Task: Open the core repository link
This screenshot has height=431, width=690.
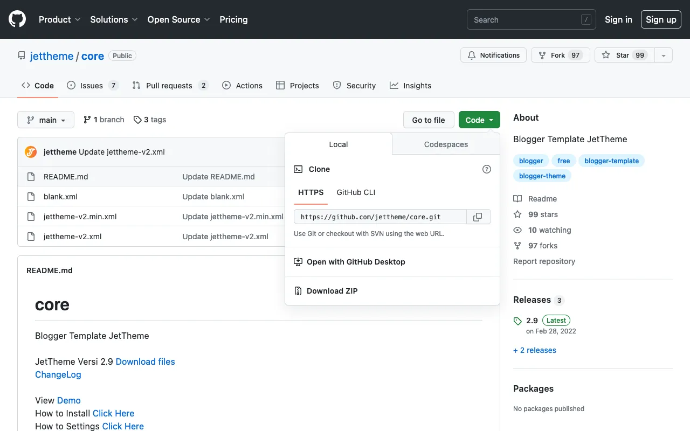Action: click(x=93, y=56)
